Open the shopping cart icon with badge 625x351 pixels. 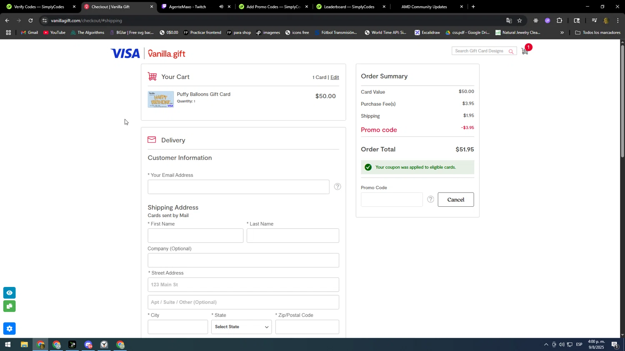click(x=526, y=49)
